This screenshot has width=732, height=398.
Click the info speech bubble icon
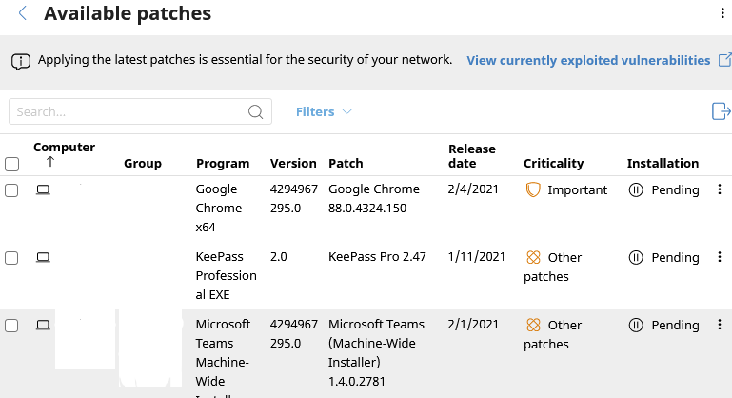coord(21,62)
